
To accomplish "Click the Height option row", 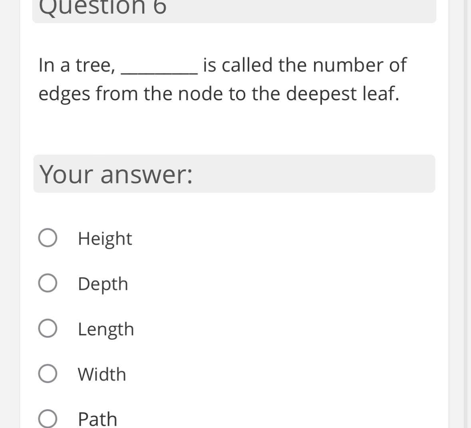I will point(160,238).
